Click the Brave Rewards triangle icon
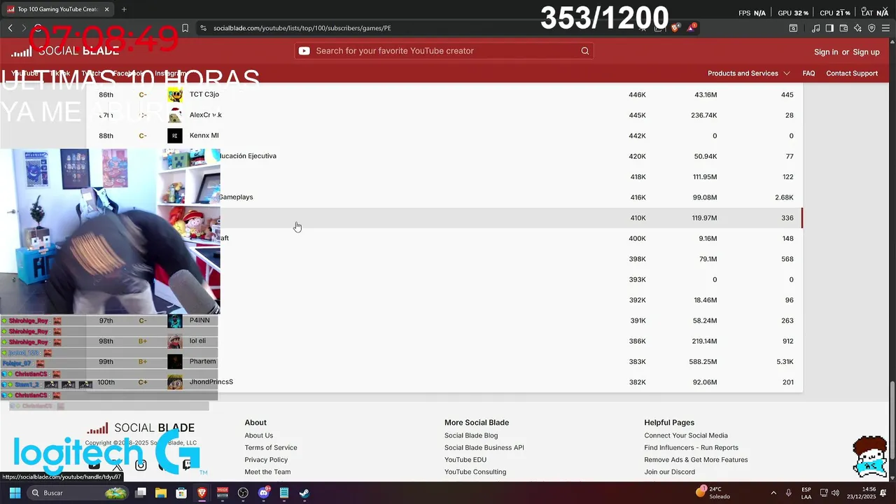Image resolution: width=896 pixels, height=504 pixels. click(692, 28)
